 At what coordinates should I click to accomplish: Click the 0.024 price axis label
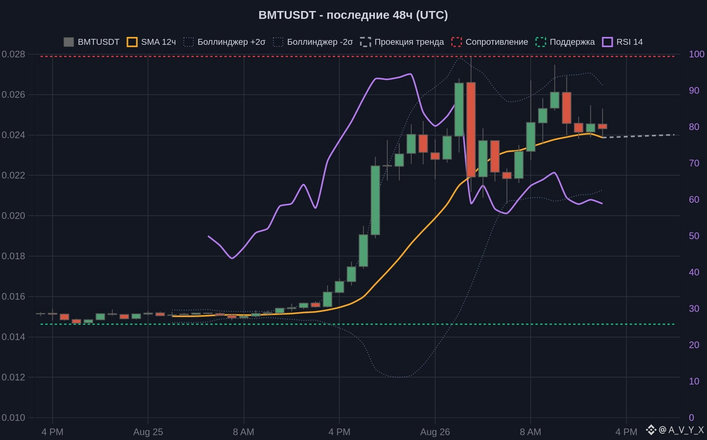coord(13,135)
